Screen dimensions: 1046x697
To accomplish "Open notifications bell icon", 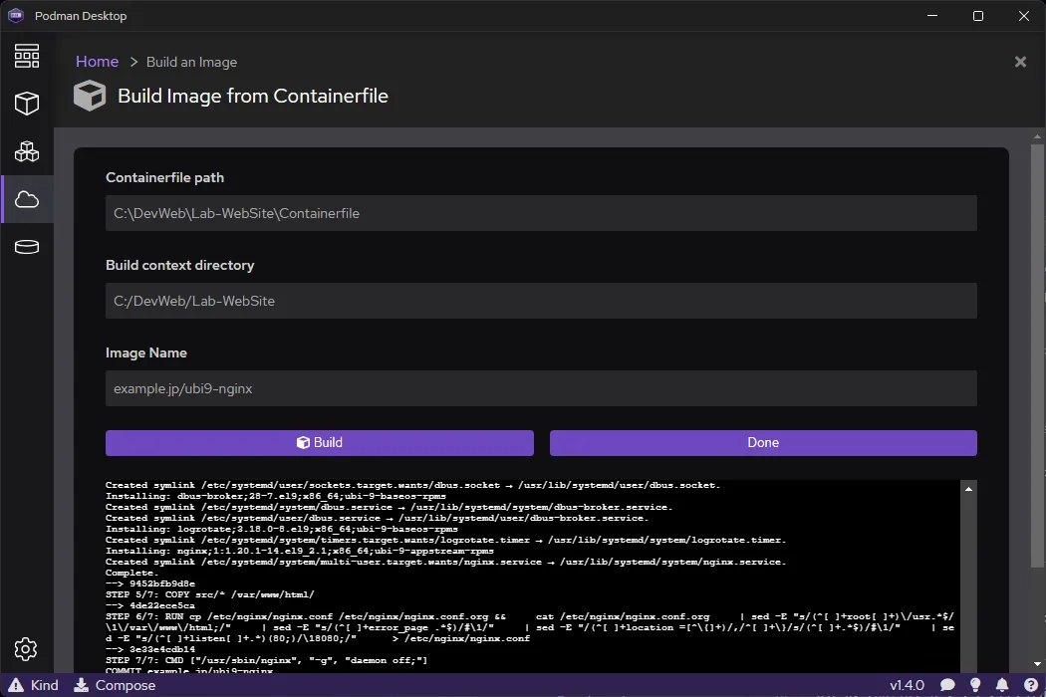I will 1002,685.
